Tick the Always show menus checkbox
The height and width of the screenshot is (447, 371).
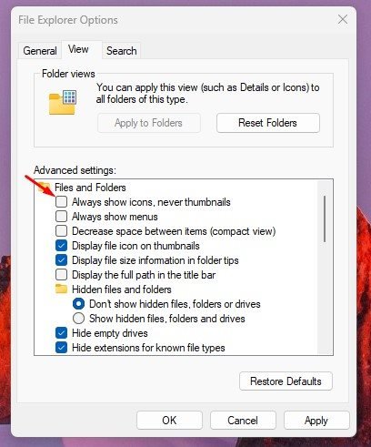tap(61, 217)
